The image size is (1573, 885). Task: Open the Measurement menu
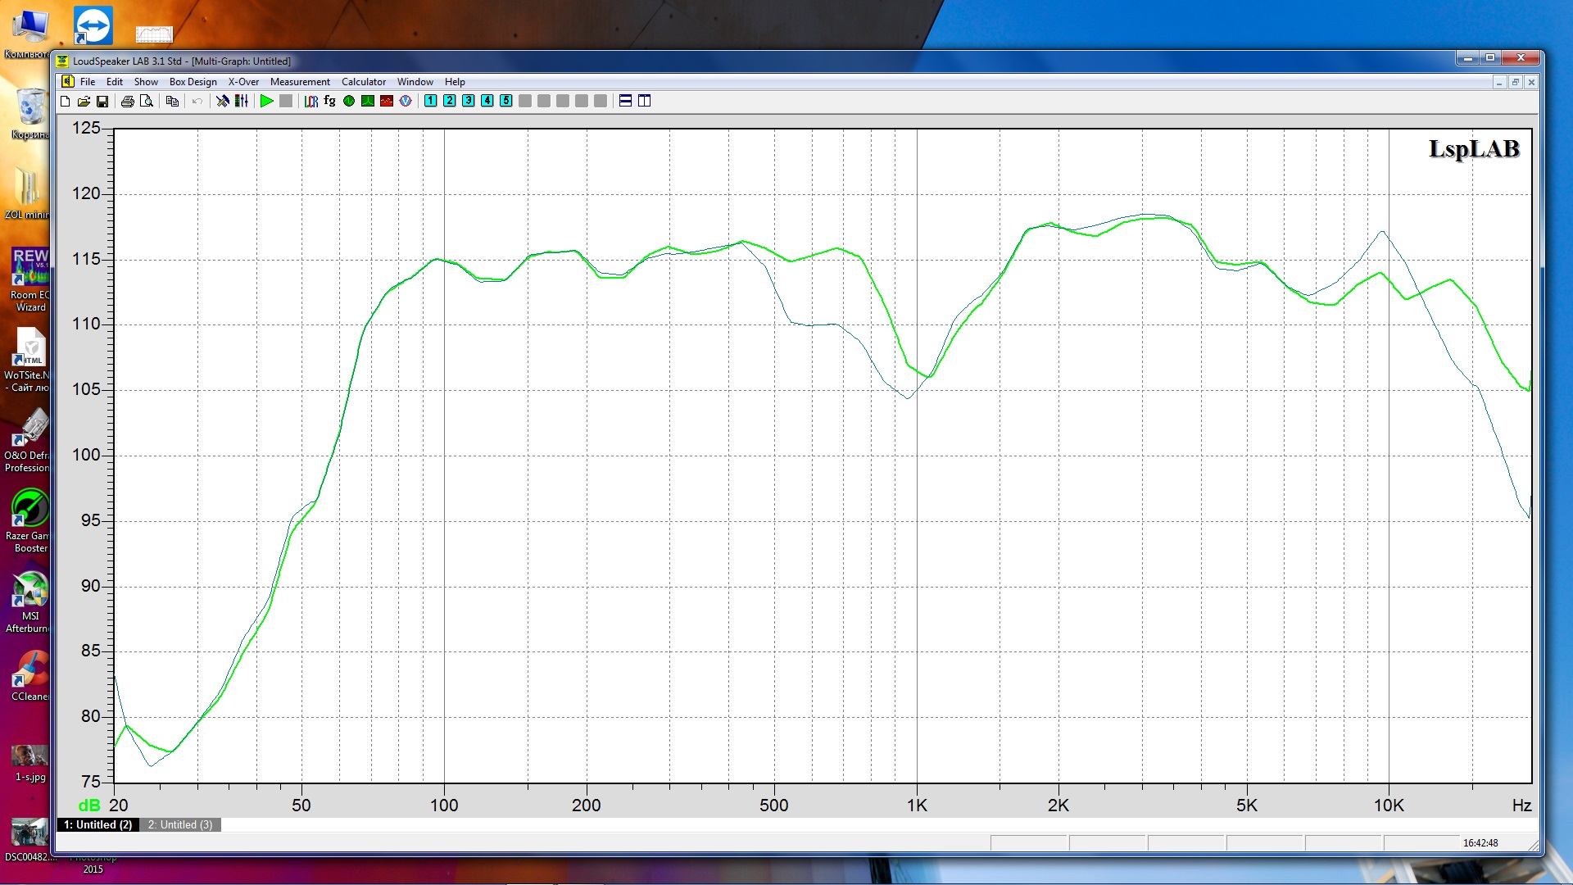300,82
